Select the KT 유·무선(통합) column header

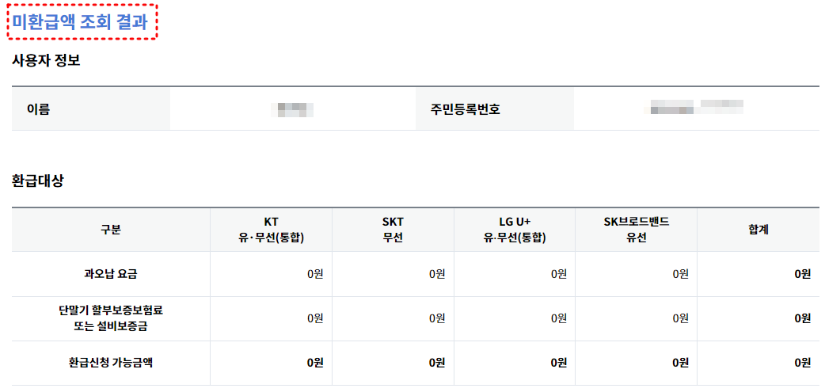coord(271,230)
